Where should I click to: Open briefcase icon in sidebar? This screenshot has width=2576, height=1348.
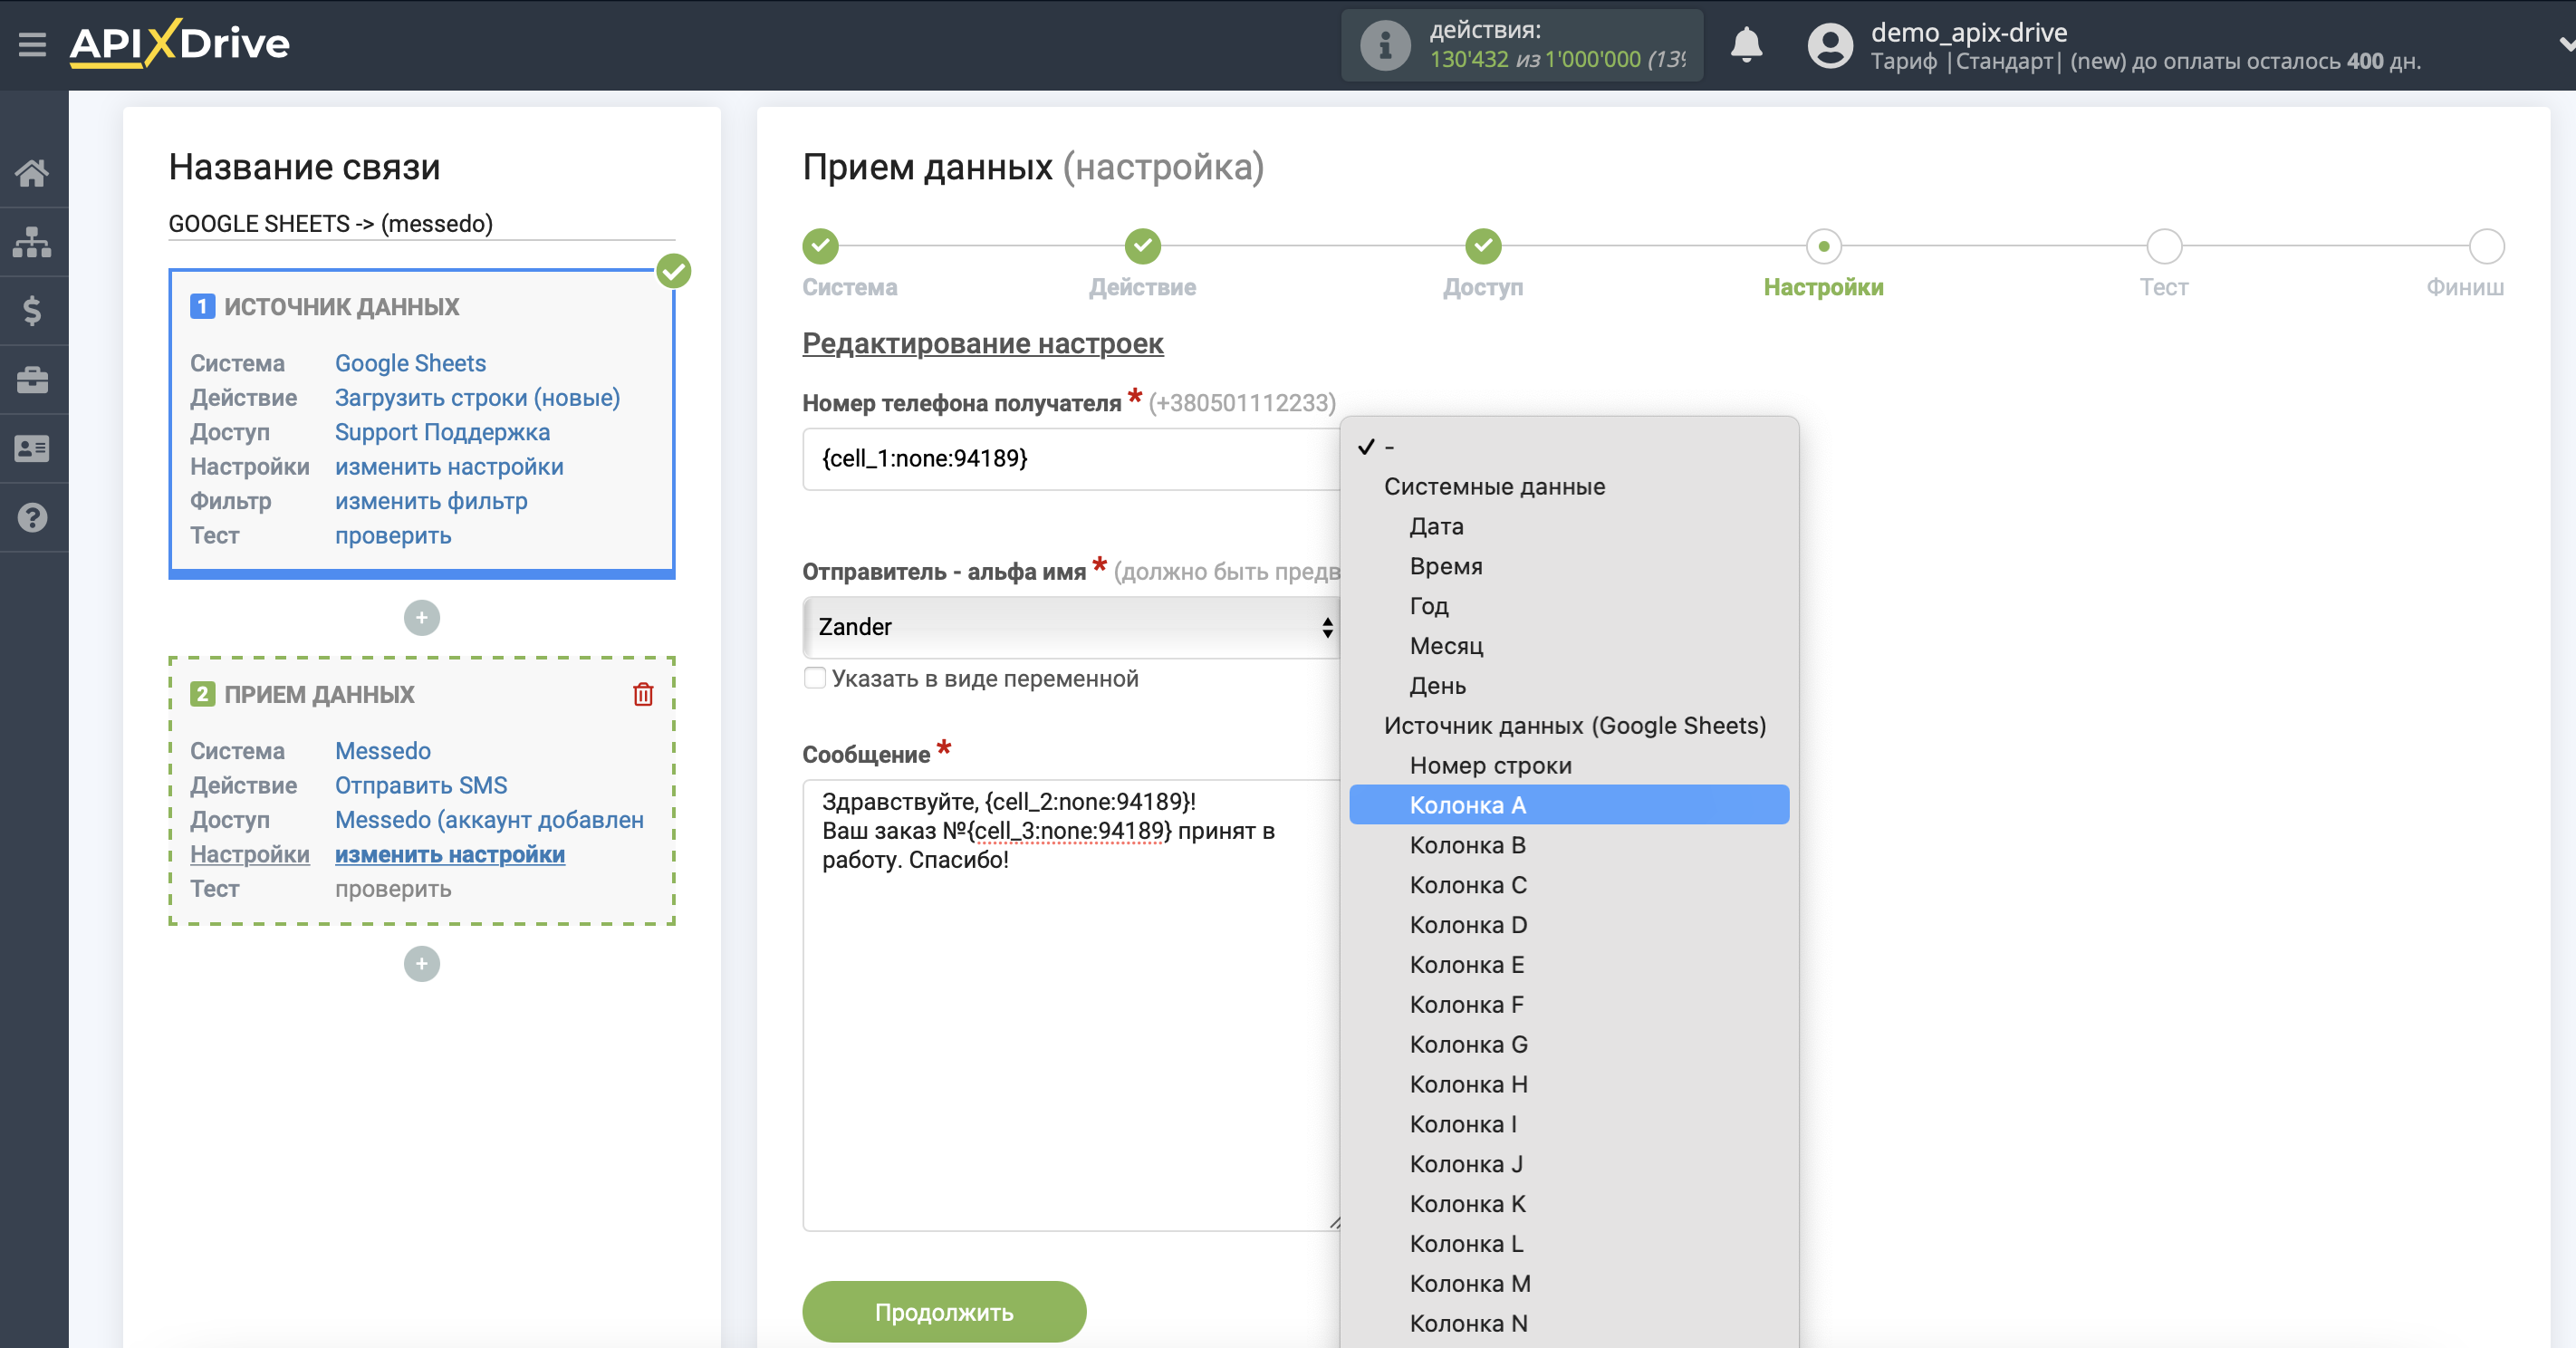[32, 380]
